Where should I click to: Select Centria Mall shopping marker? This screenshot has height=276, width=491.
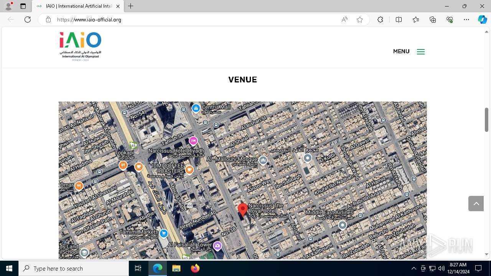(x=196, y=108)
